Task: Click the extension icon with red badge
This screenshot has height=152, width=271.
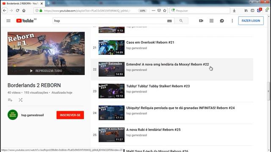Action: pyautogui.click(x=259, y=10)
